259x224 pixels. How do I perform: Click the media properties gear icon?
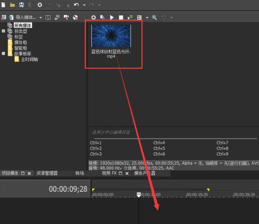pyautogui.click(x=93, y=17)
